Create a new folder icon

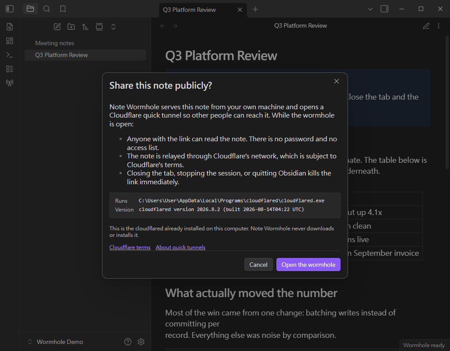[x=71, y=27]
